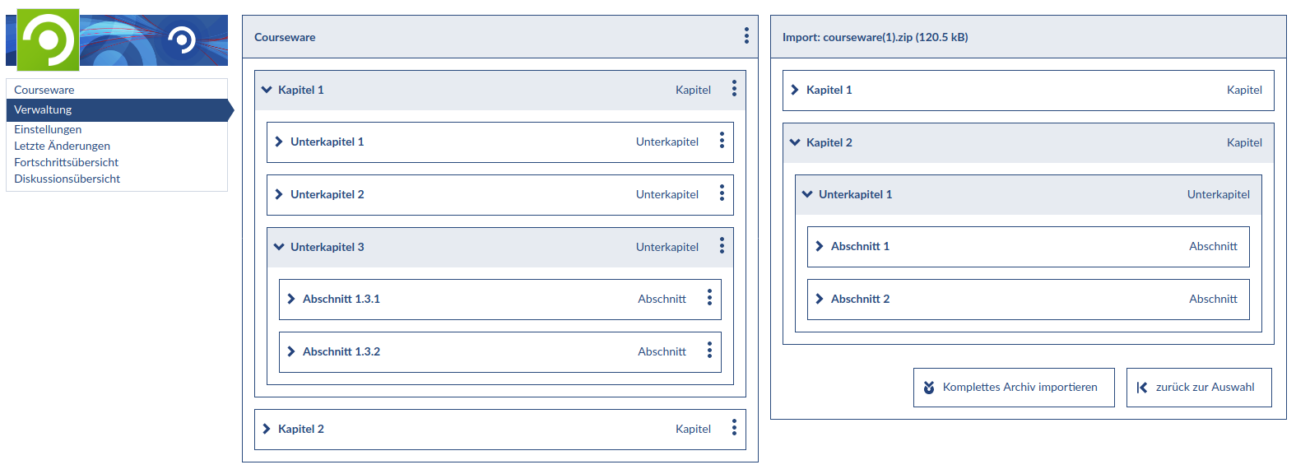1296x474 pixels.
Task: Click Komplettes Archiv importieren button
Action: click(x=1014, y=388)
